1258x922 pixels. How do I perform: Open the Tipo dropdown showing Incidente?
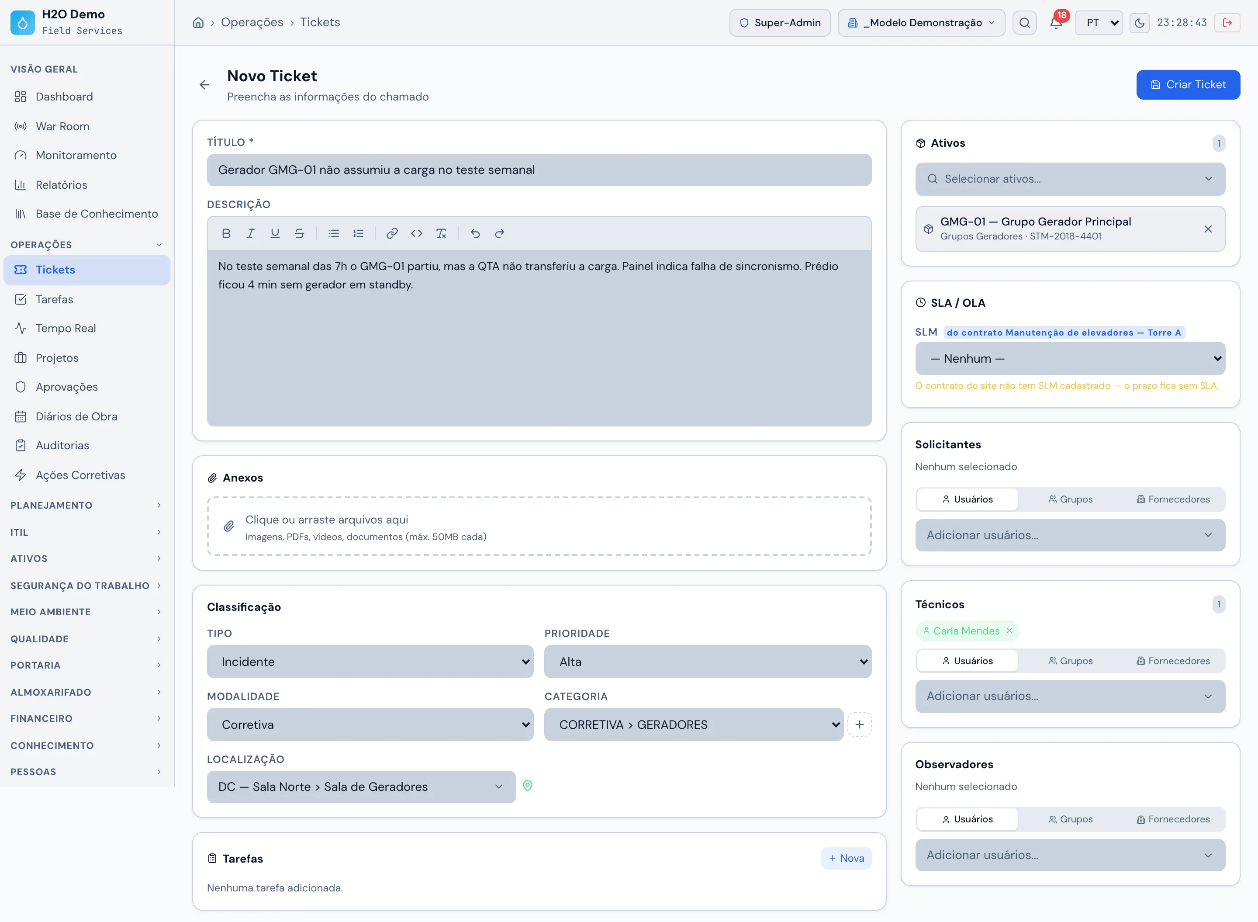point(370,662)
